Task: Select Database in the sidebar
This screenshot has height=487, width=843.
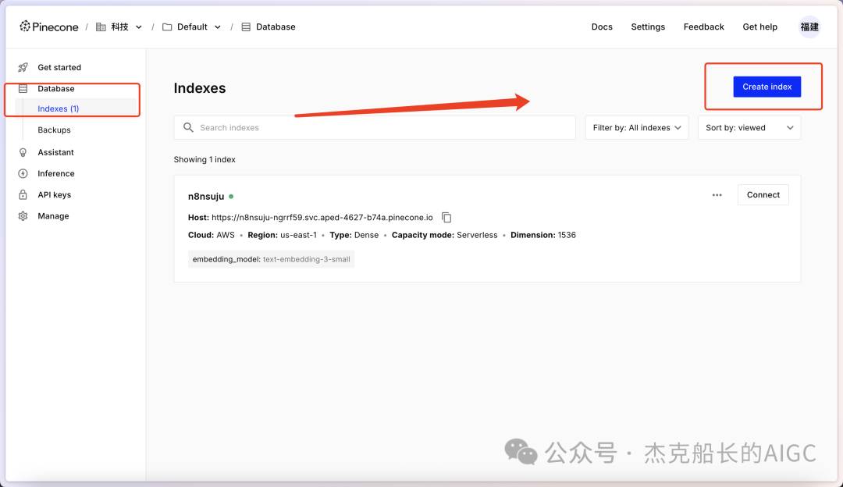Action: tap(56, 89)
